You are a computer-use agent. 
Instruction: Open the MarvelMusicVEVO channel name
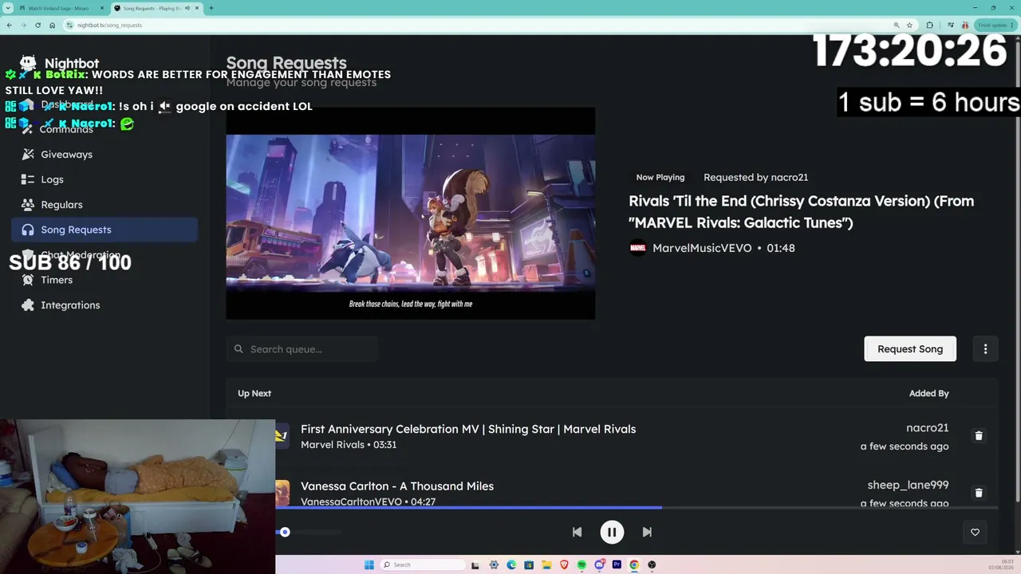pyautogui.click(x=702, y=248)
